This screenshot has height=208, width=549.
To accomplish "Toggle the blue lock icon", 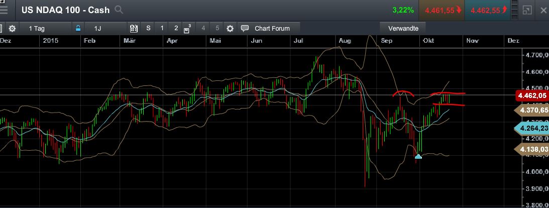I will (78, 28).
